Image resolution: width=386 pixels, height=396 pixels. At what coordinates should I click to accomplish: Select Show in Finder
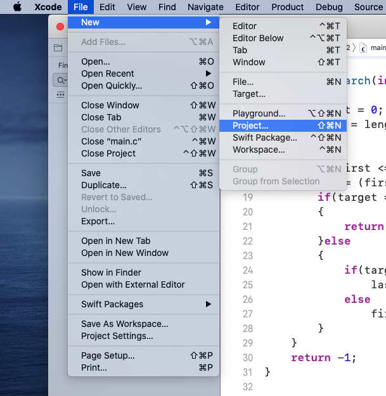(143, 272)
